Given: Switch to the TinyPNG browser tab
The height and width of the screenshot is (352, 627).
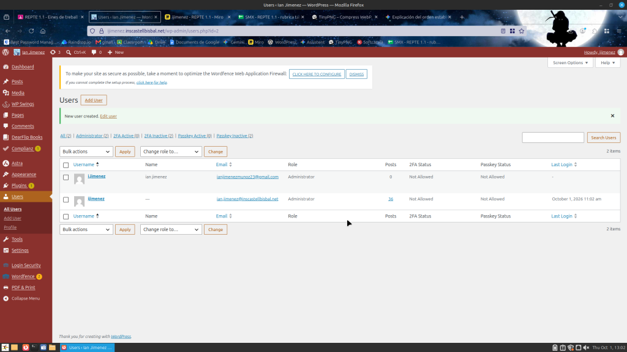Looking at the screenshot, I should [x=345, y=16].
